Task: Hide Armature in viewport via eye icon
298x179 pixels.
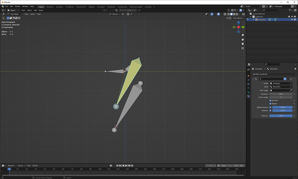Action: point(292,19)
